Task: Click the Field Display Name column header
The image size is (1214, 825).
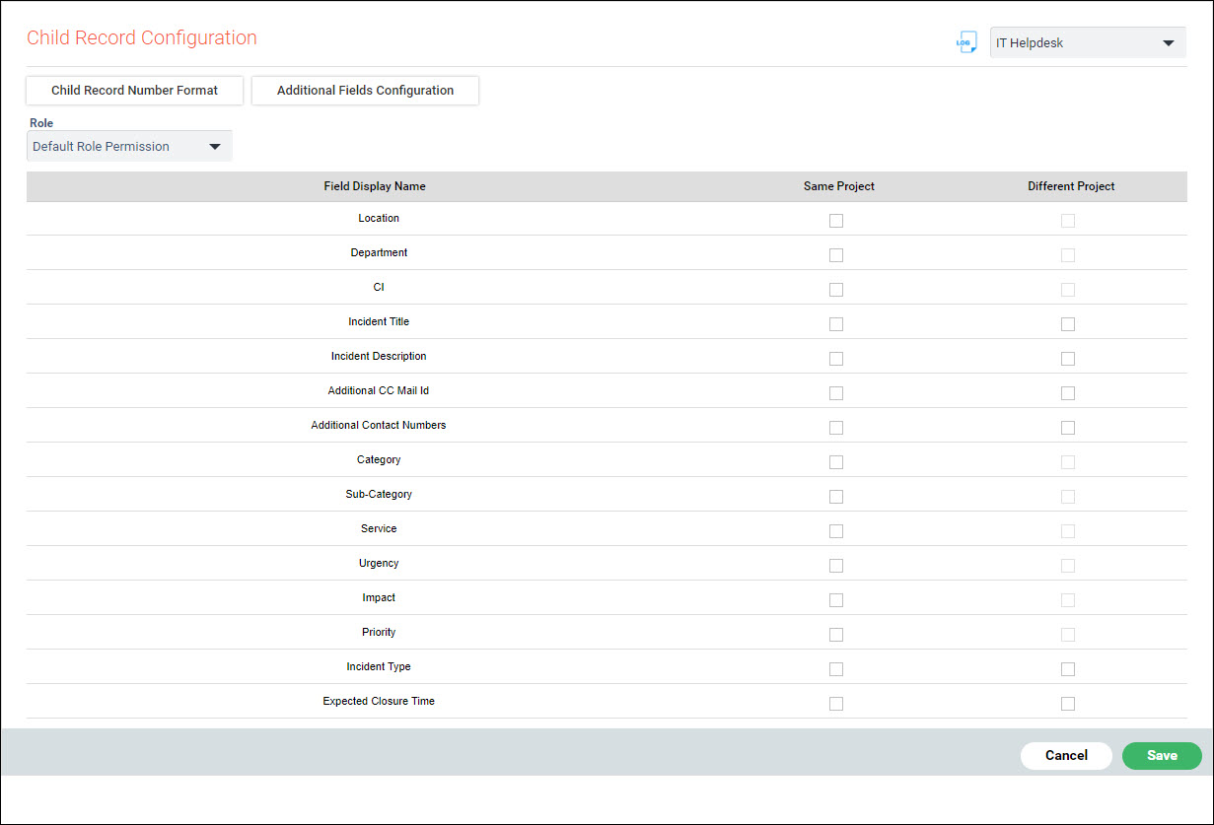Action: tap(375, 186)
